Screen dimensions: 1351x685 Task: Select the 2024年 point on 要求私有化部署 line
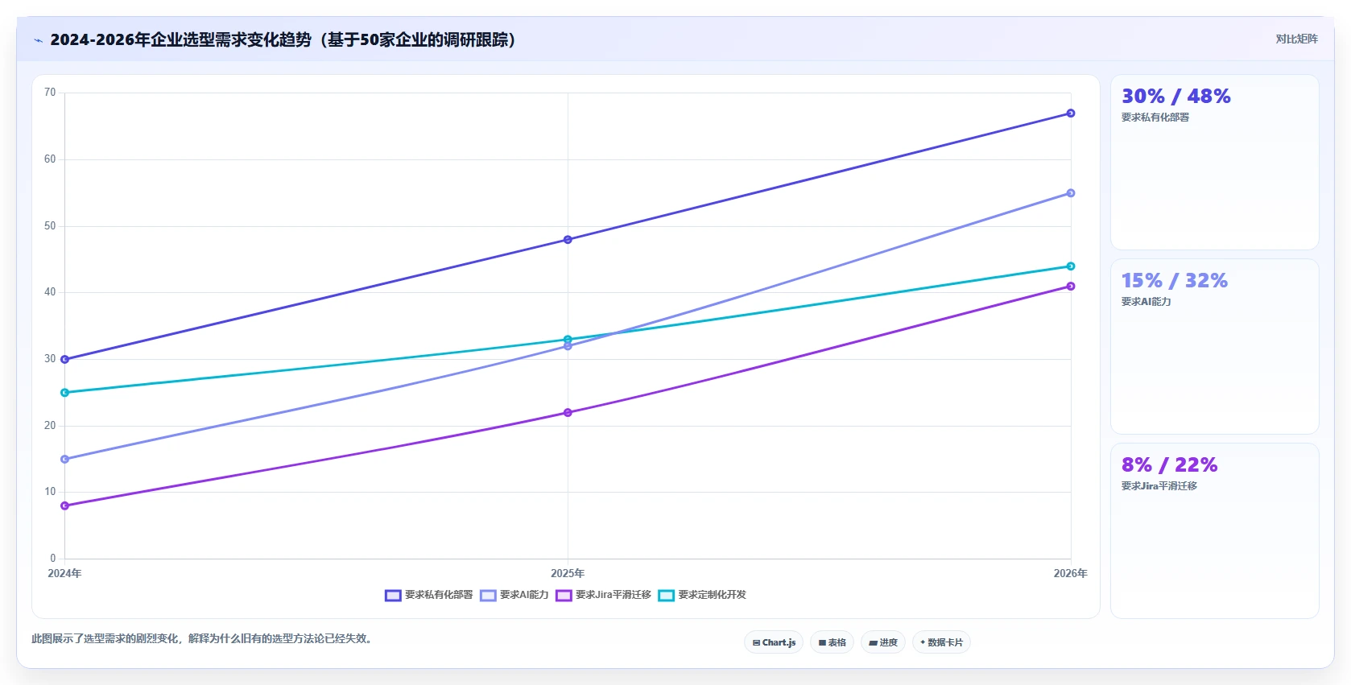tap(64, 359)
